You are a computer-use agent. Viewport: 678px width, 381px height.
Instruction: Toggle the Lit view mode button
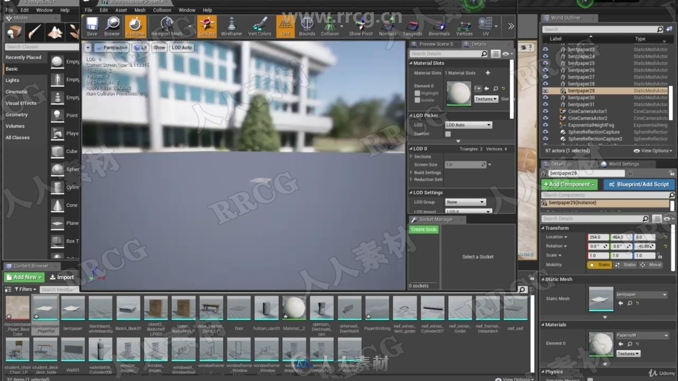140,47
